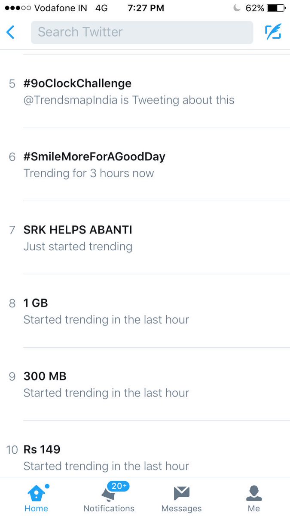This screenshot has width=290, height=516.
Task: Open Notifications bell icon
Action: 107,494
